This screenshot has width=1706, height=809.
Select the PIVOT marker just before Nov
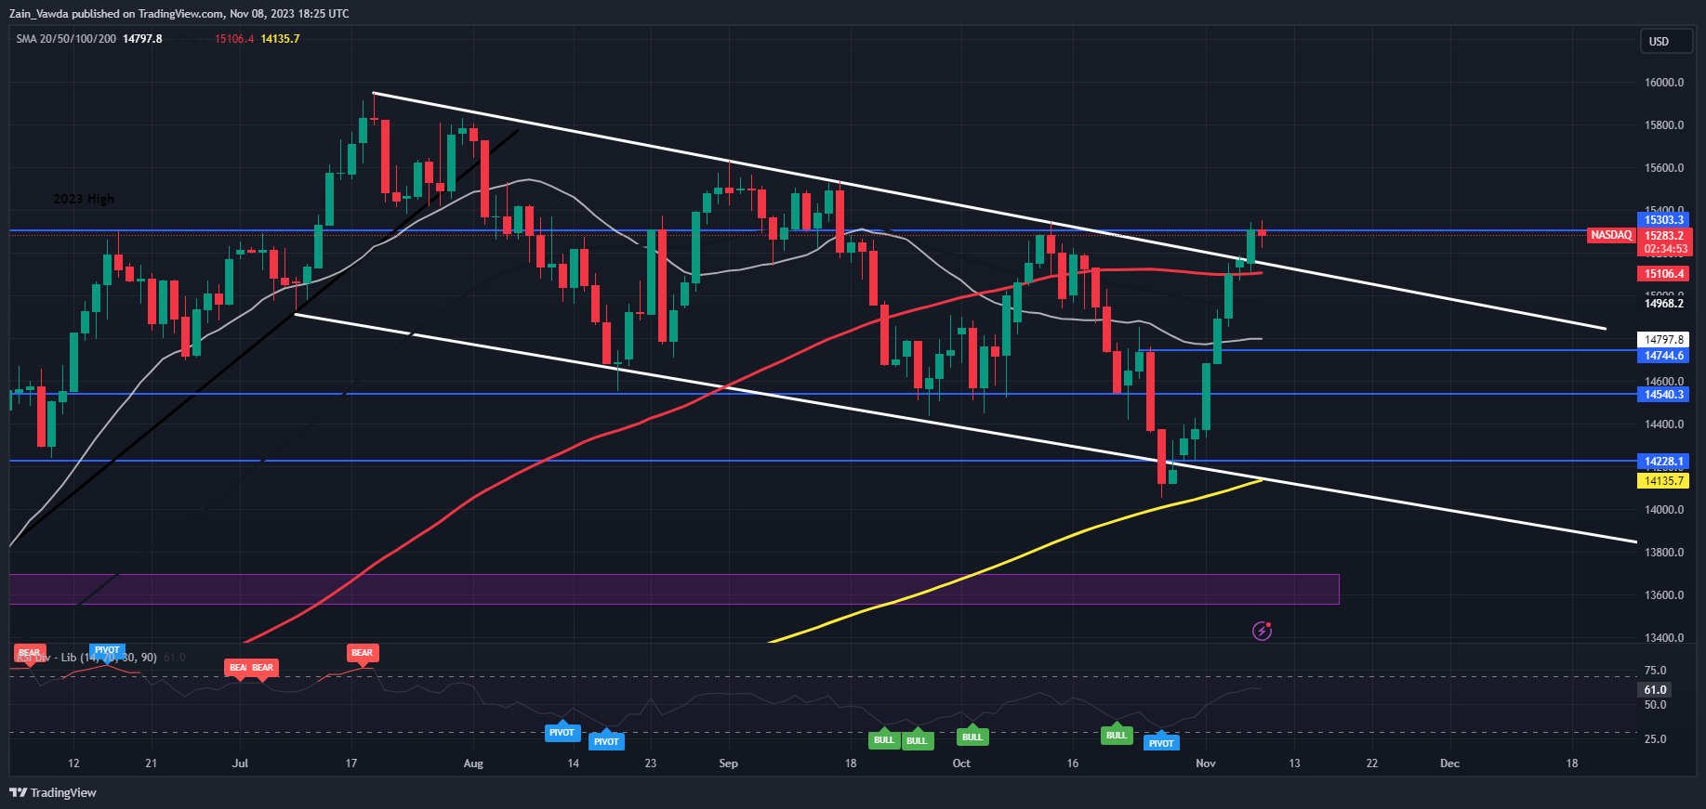[1161, 743]
